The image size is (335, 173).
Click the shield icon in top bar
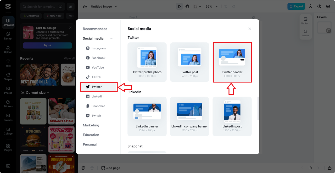click(x=311, y=7)
